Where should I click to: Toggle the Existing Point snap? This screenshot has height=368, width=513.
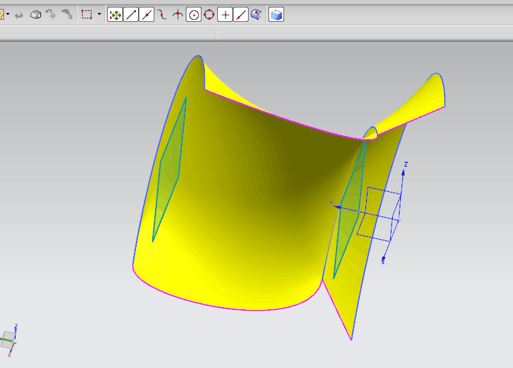[225, 15]
